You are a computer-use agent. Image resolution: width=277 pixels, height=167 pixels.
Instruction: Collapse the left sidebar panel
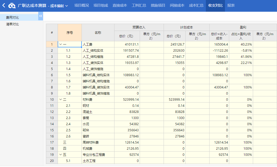41,16
